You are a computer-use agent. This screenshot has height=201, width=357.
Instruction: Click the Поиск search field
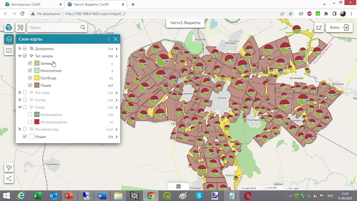(54, 27)
